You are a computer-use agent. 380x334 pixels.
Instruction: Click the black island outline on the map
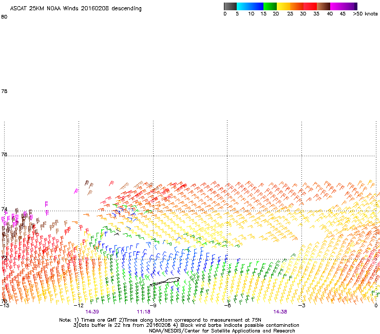[165, 282]
